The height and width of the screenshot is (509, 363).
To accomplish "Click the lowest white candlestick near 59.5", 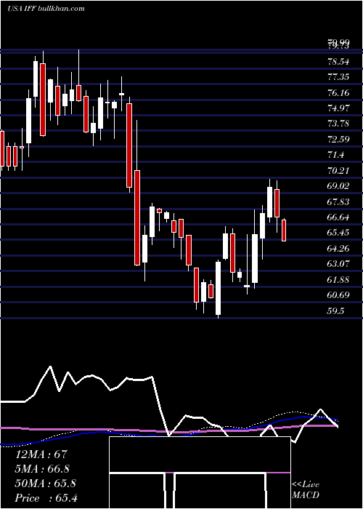I will (218, 288).
